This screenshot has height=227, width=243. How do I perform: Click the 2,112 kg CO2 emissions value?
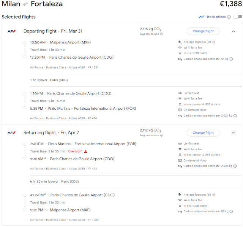pos(150,130)
